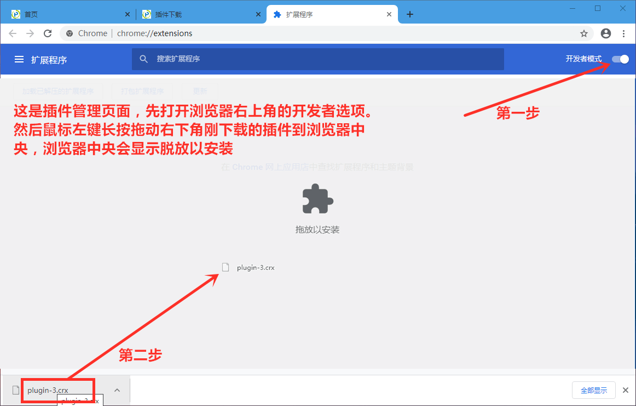The width and height of the screenshot is (636, 406).
Task: Click the 全部显示 link in the download bar
Action: [593, 390]
